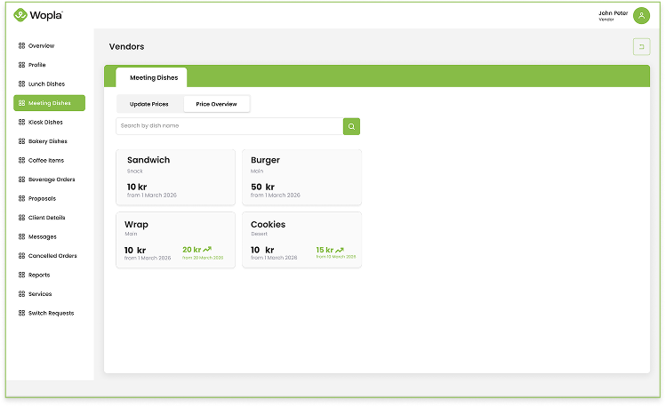Open Bakery Dishes from the sidebar
Viewport: 666px width, 407px height.
coord(47,141)
